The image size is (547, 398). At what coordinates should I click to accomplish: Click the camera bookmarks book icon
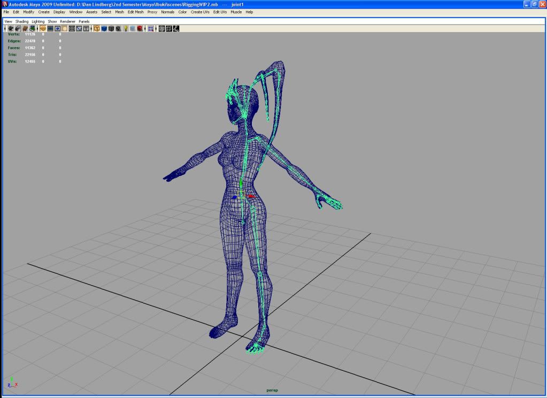(x=25, y=29)
